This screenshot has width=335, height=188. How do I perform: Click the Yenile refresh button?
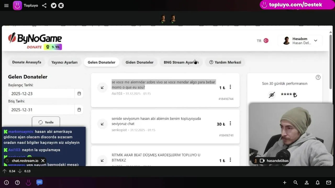click(46, 122)
